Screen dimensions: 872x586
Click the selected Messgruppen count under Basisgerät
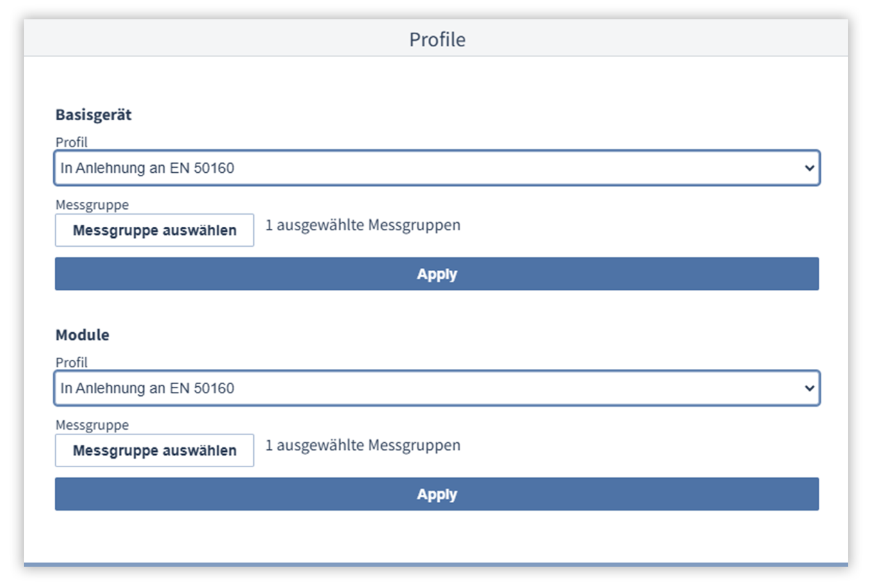(362, 226)
